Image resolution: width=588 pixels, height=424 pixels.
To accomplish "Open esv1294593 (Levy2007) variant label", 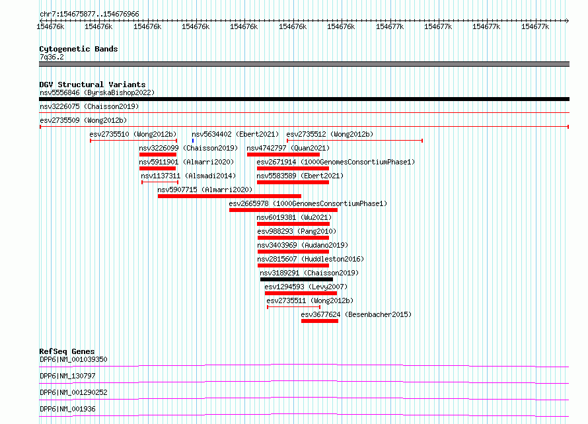I will (x=306, y=287).
